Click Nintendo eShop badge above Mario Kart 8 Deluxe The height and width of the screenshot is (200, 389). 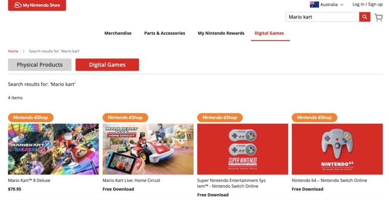tap(31, 118)
